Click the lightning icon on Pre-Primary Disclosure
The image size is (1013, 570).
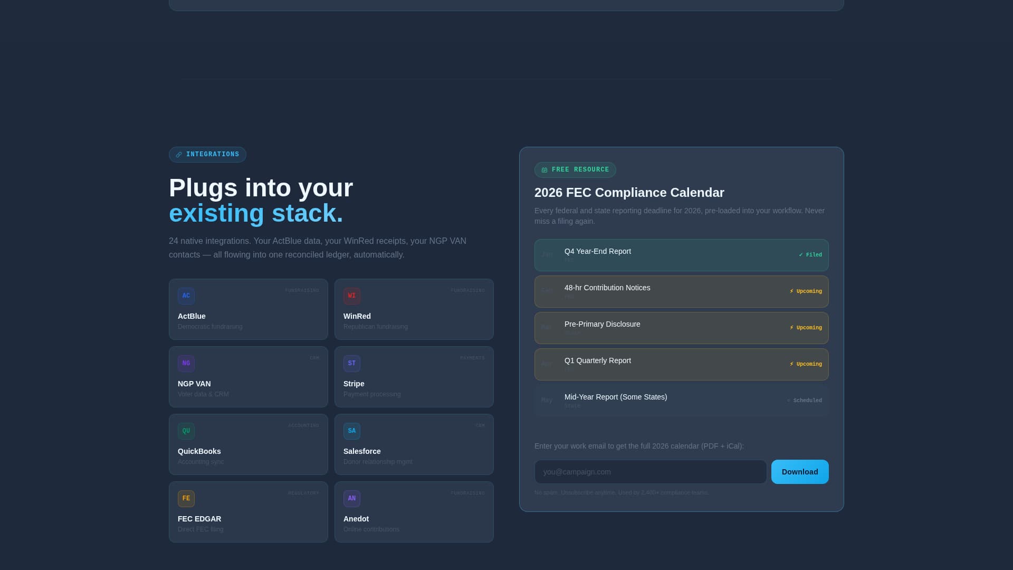[791, 328]
